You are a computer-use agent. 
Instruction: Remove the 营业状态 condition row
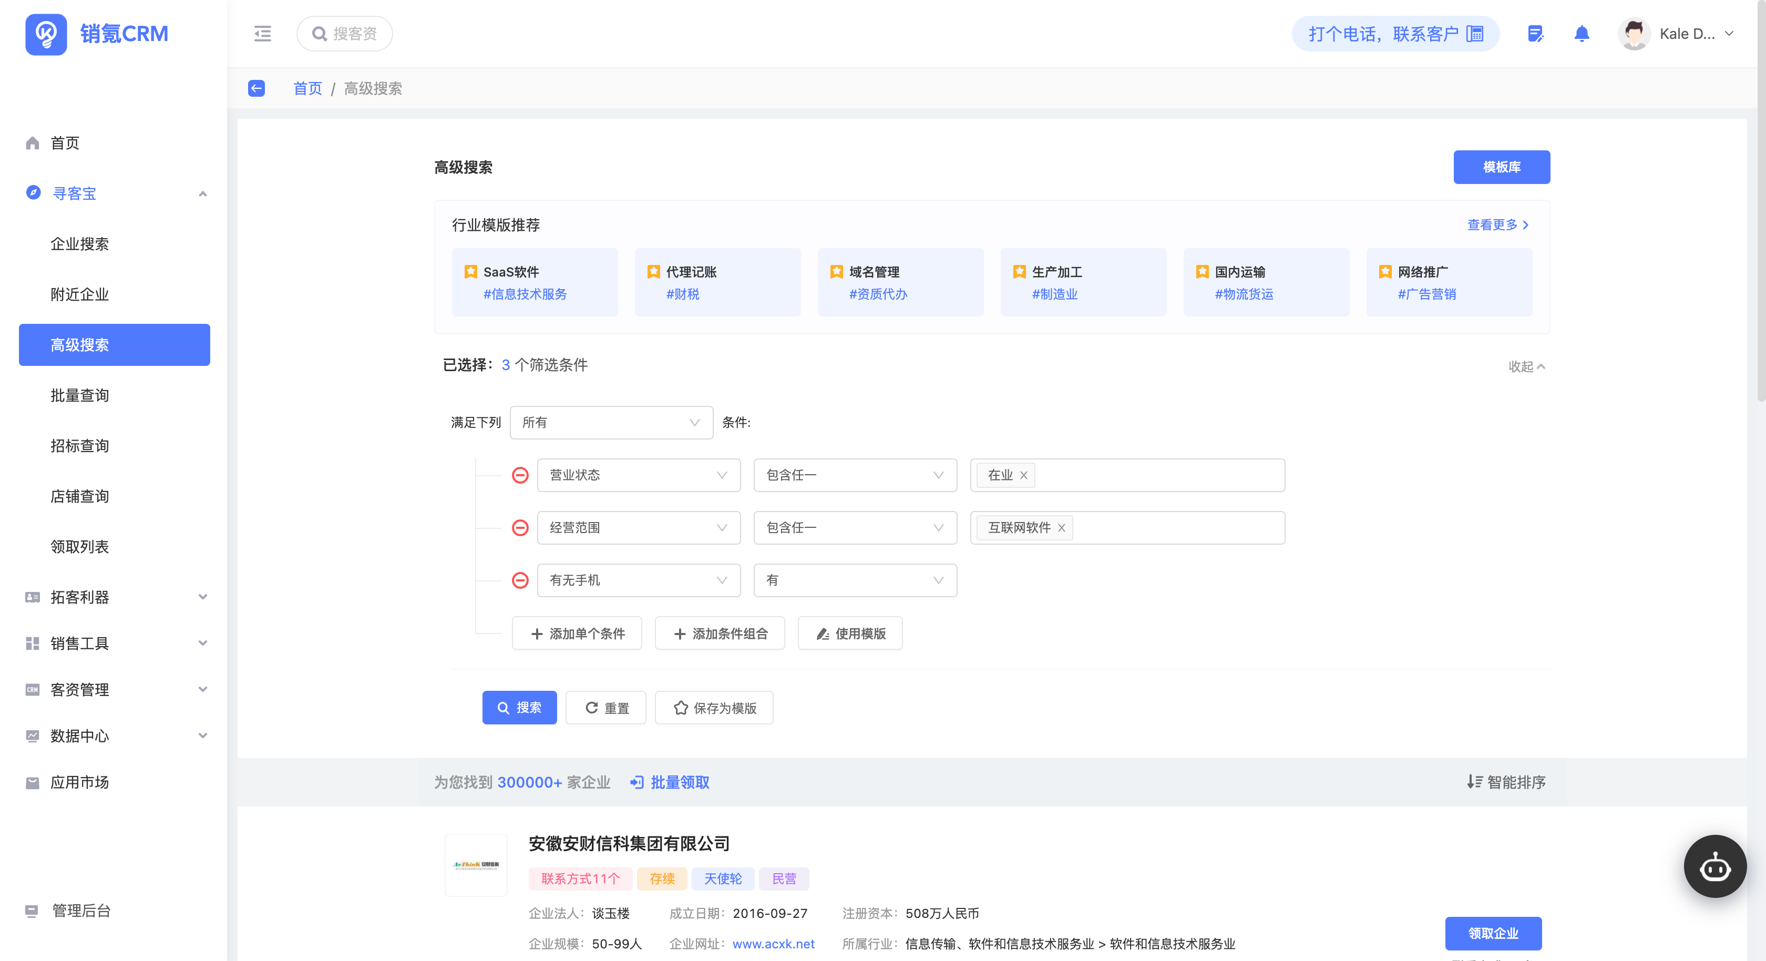520,475
